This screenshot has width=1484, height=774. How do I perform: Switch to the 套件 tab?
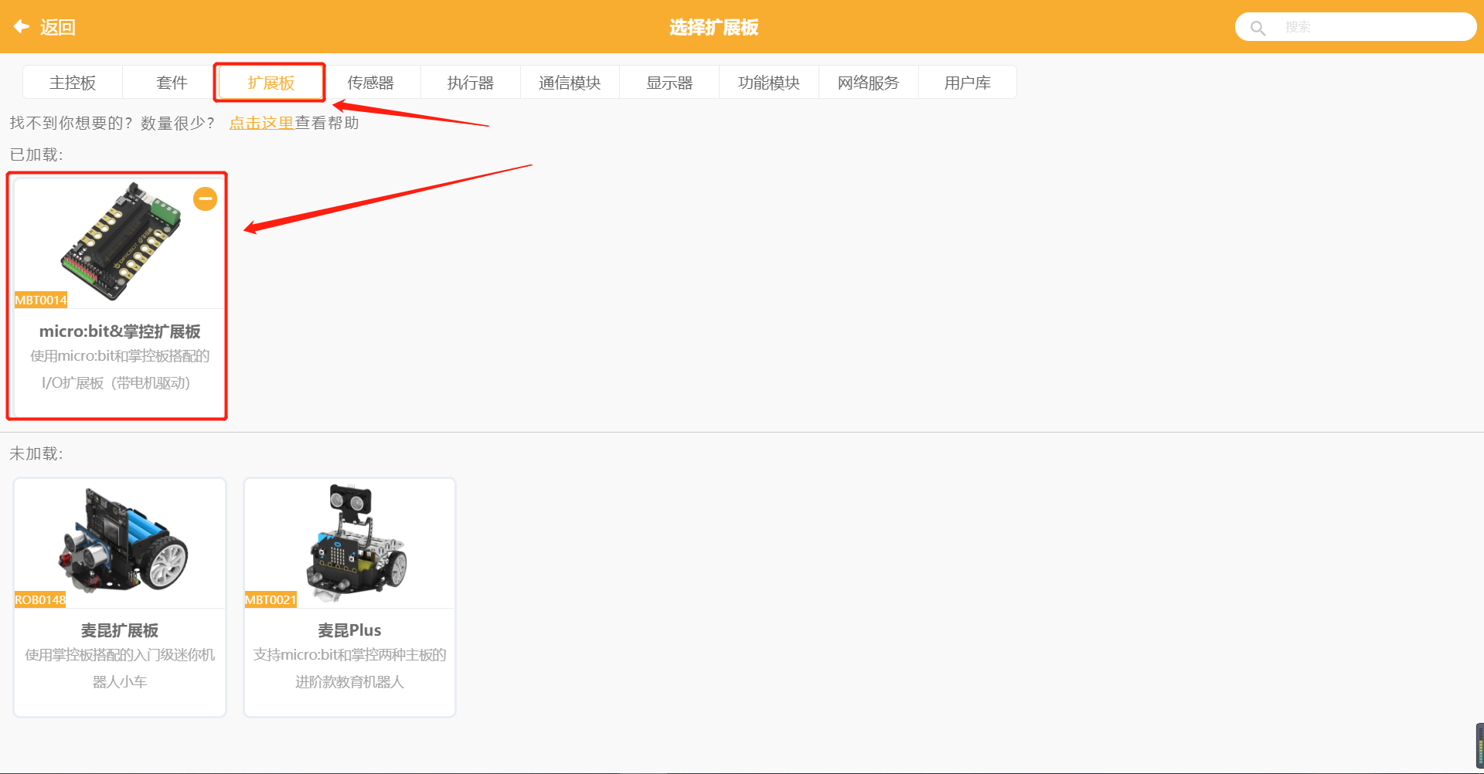point(172,83)
